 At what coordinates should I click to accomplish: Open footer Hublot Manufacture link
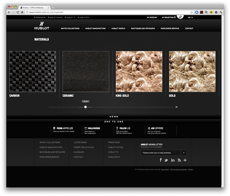(x=51, y=147)
